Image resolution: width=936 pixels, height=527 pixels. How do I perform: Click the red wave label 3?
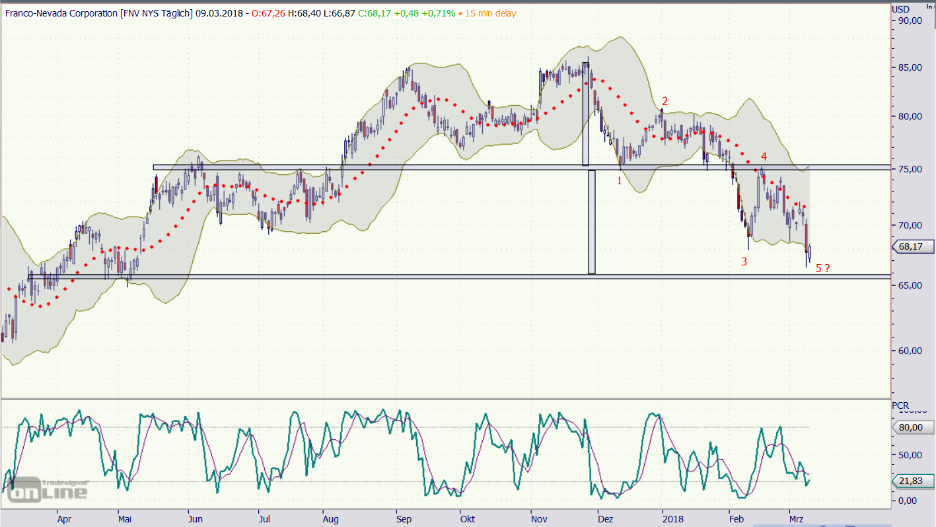744,262
